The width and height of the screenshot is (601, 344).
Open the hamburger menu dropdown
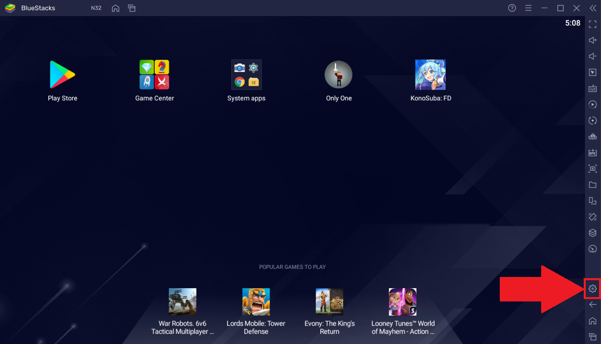[528, 8]
